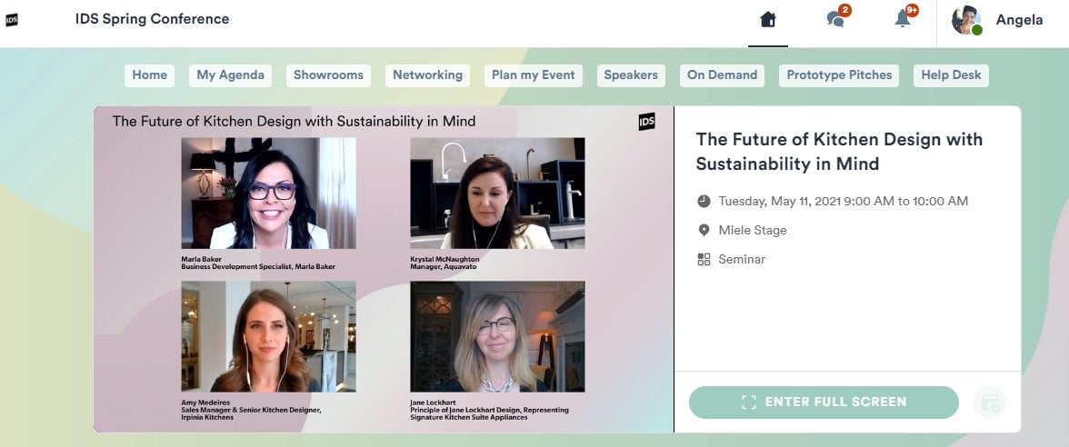Viewport: 1069px width, 447px height.
Task: Open the On Demand tab
Action: click(x=722, y=75)
